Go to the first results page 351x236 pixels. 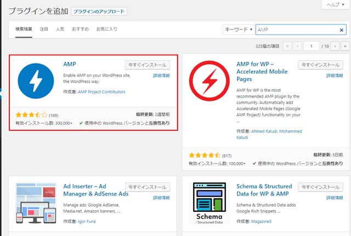287,46
